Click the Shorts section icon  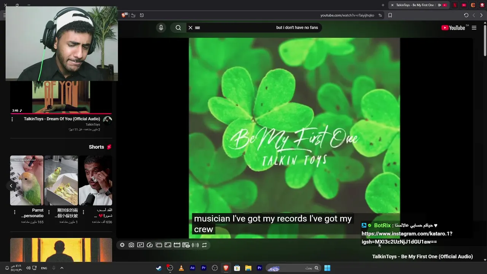point(109,147)
